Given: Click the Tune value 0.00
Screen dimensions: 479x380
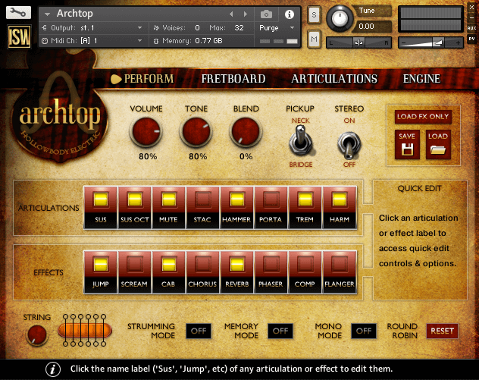Looking at the screenshot, I should click(x=366, y=27).
